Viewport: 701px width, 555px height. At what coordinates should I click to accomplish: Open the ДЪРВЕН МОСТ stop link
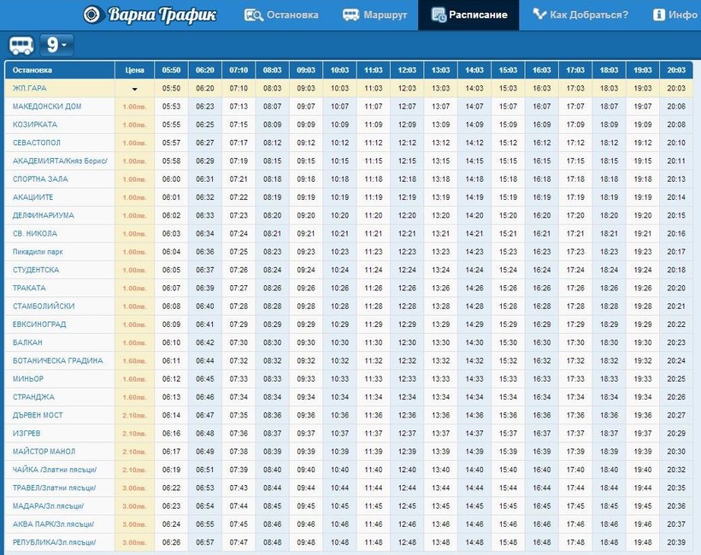pos(38,415)
